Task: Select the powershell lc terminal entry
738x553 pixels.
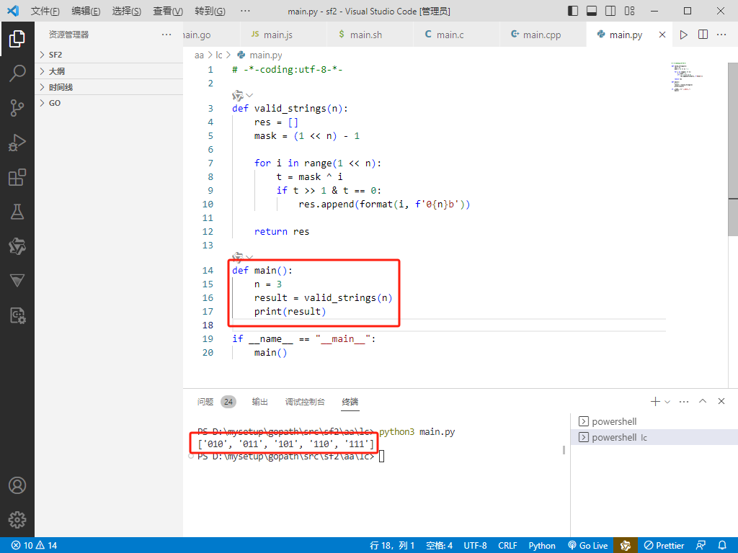Action: coord(654,437)
